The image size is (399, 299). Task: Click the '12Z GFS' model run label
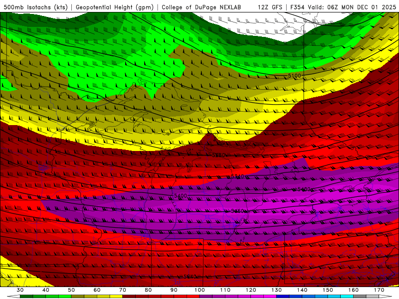point(270,7)
